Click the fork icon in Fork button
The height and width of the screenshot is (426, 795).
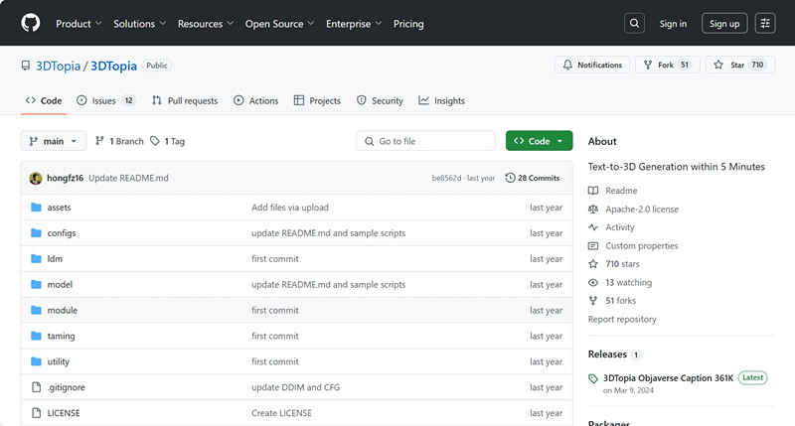[648, 65]
